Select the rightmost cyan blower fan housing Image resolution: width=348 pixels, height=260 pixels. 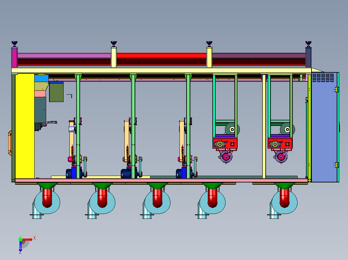point(284,202)
